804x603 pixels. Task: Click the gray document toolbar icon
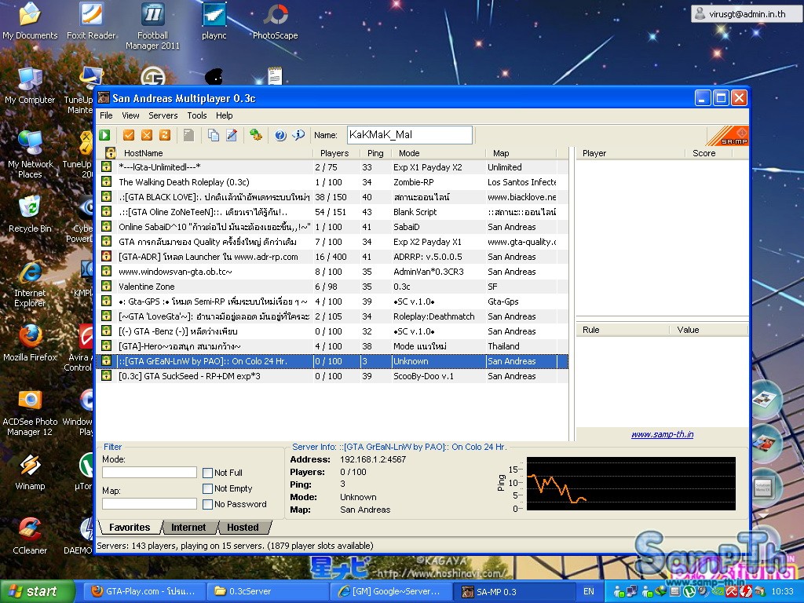click(x=188, y=135)
